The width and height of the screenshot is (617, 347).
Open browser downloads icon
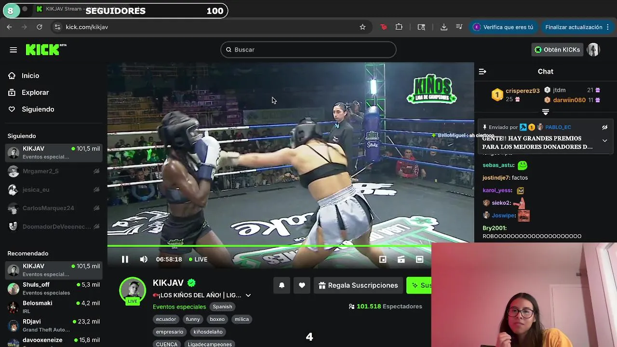pyautogui.click(x=444, y=27)
